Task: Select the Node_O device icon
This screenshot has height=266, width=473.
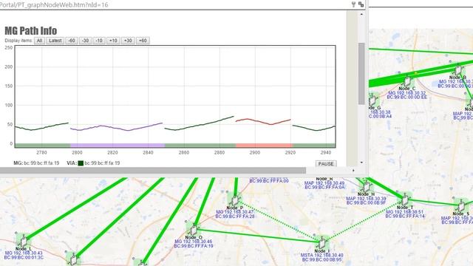Action: pos(194,230)
